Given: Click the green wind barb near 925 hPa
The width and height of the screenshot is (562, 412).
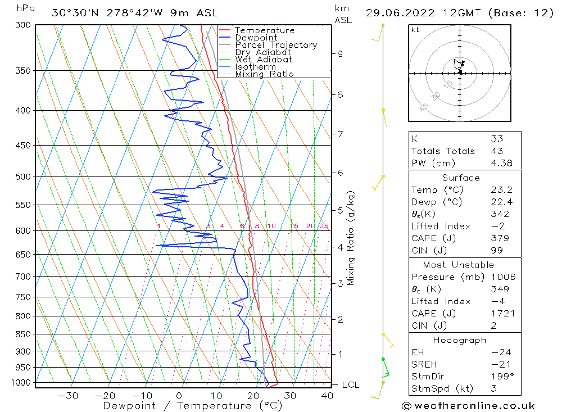Looking at the screenshot, I should 386,368.
